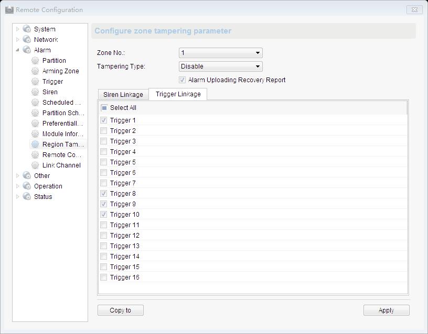
Task: Click the Remote Co... gear icon
Action: 35,155
